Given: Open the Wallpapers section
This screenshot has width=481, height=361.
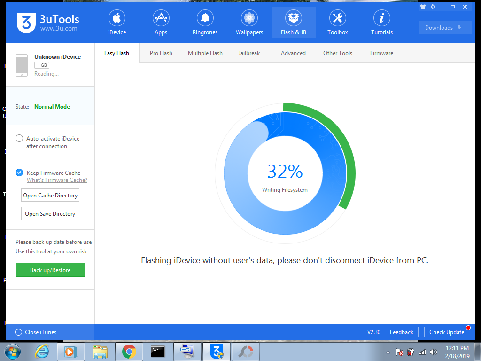Looking at the screenshot, I should tap(249, 23).
